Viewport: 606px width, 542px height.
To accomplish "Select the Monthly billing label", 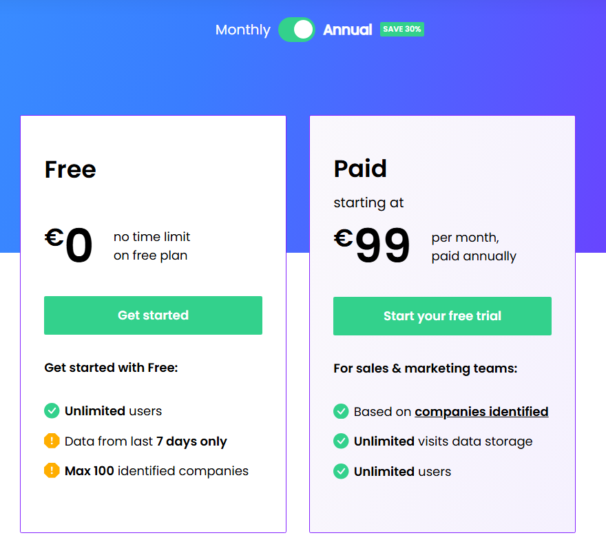I will (242, 30).
